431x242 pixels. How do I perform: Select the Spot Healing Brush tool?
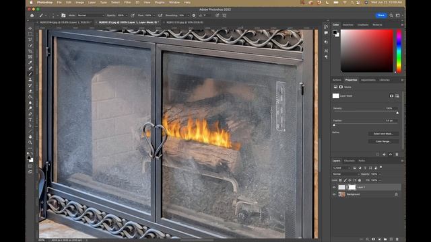point(30,69)
